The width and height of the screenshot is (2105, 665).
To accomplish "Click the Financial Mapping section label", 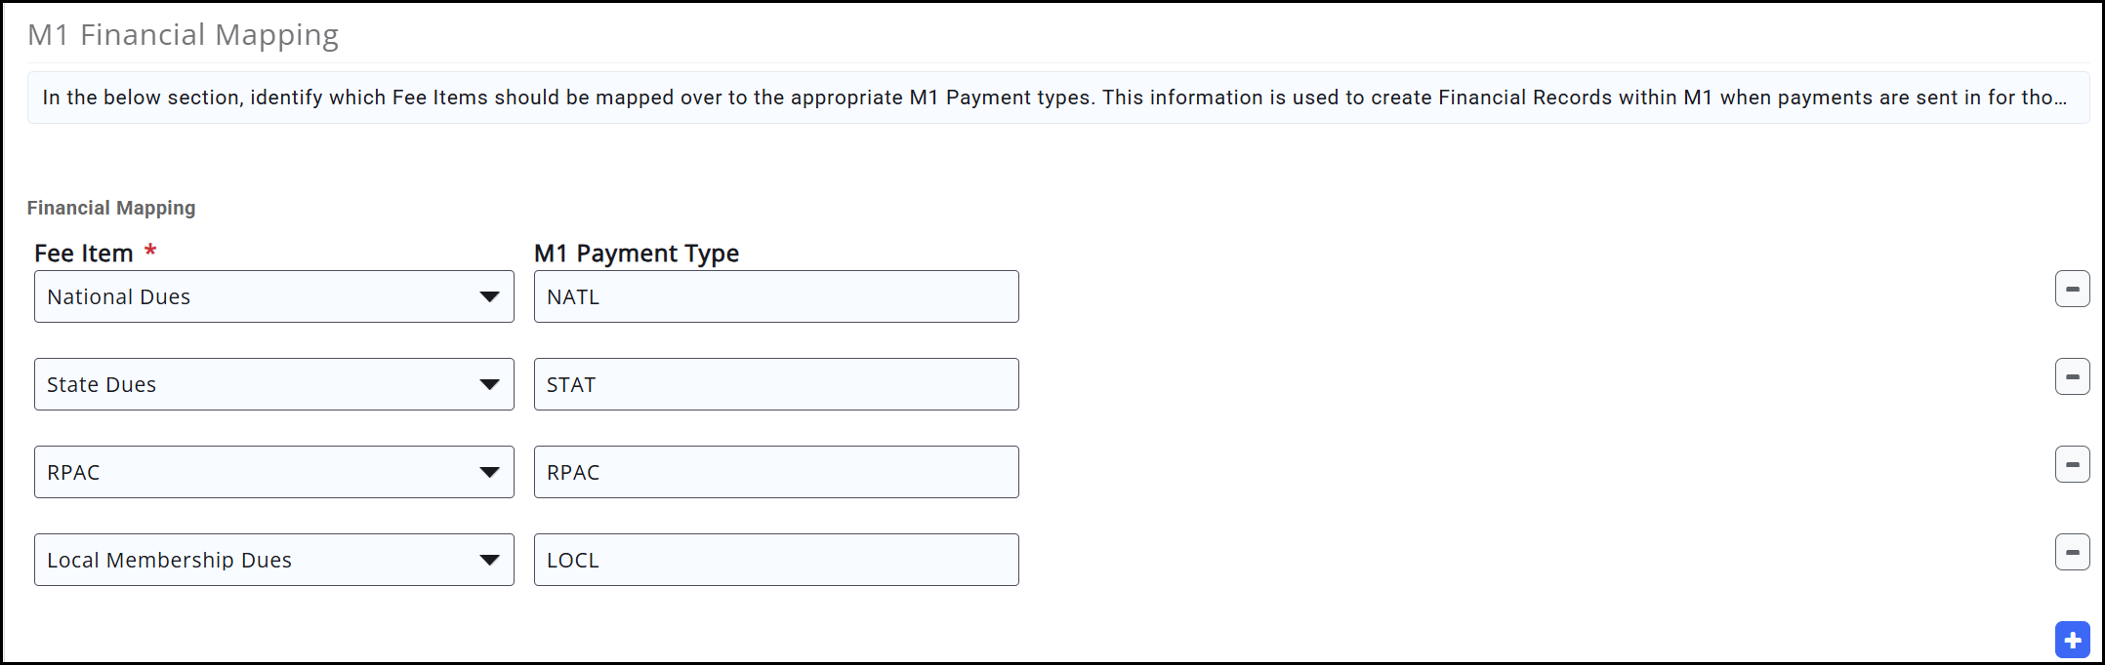I will [111, 208].
